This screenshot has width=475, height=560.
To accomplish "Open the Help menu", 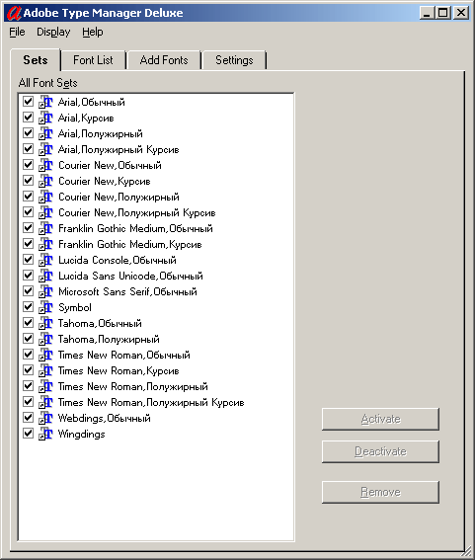I will 93,33.
